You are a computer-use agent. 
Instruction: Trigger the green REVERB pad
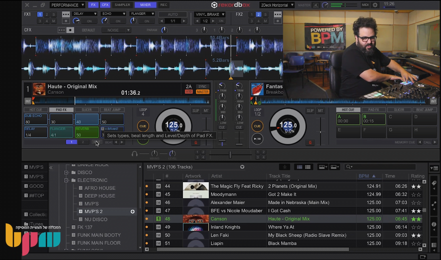point(87,132)
